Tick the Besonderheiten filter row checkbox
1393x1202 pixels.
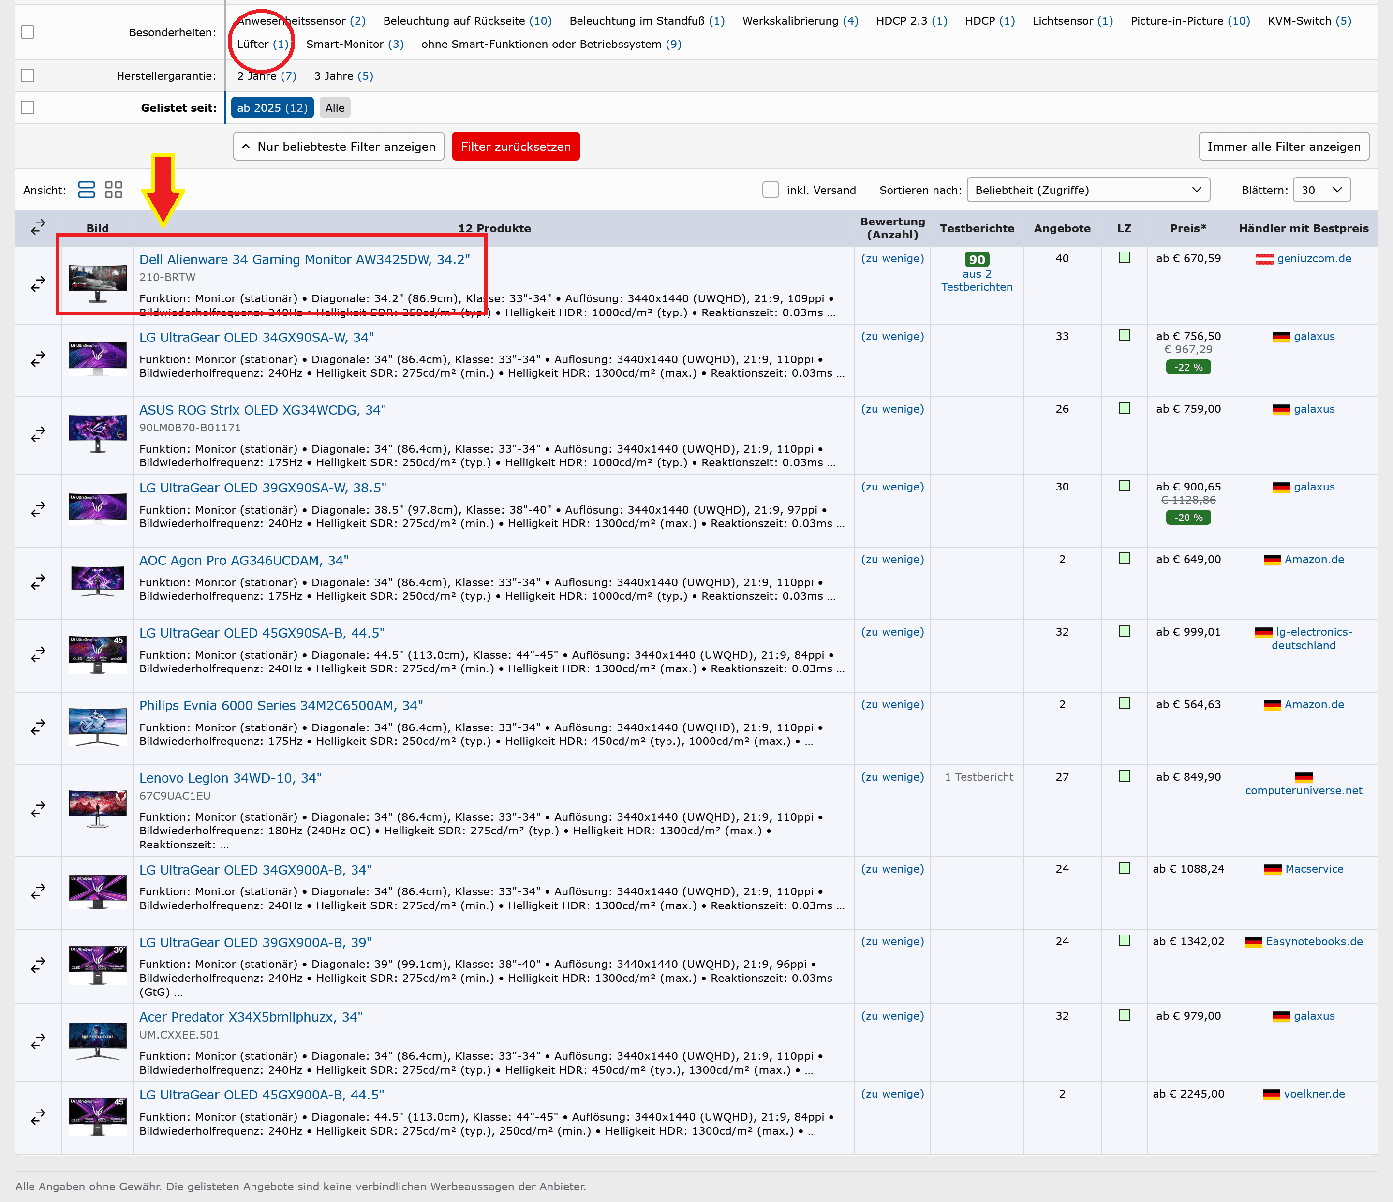pos(28,31)
